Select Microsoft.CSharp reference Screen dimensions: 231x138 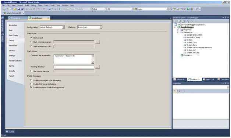tap(193, 37)
